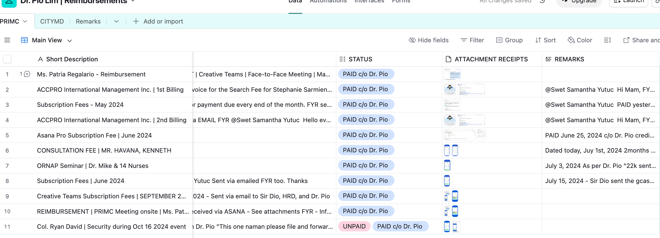Open the phone screenshot thumbnail in row 8

point(447,181)
